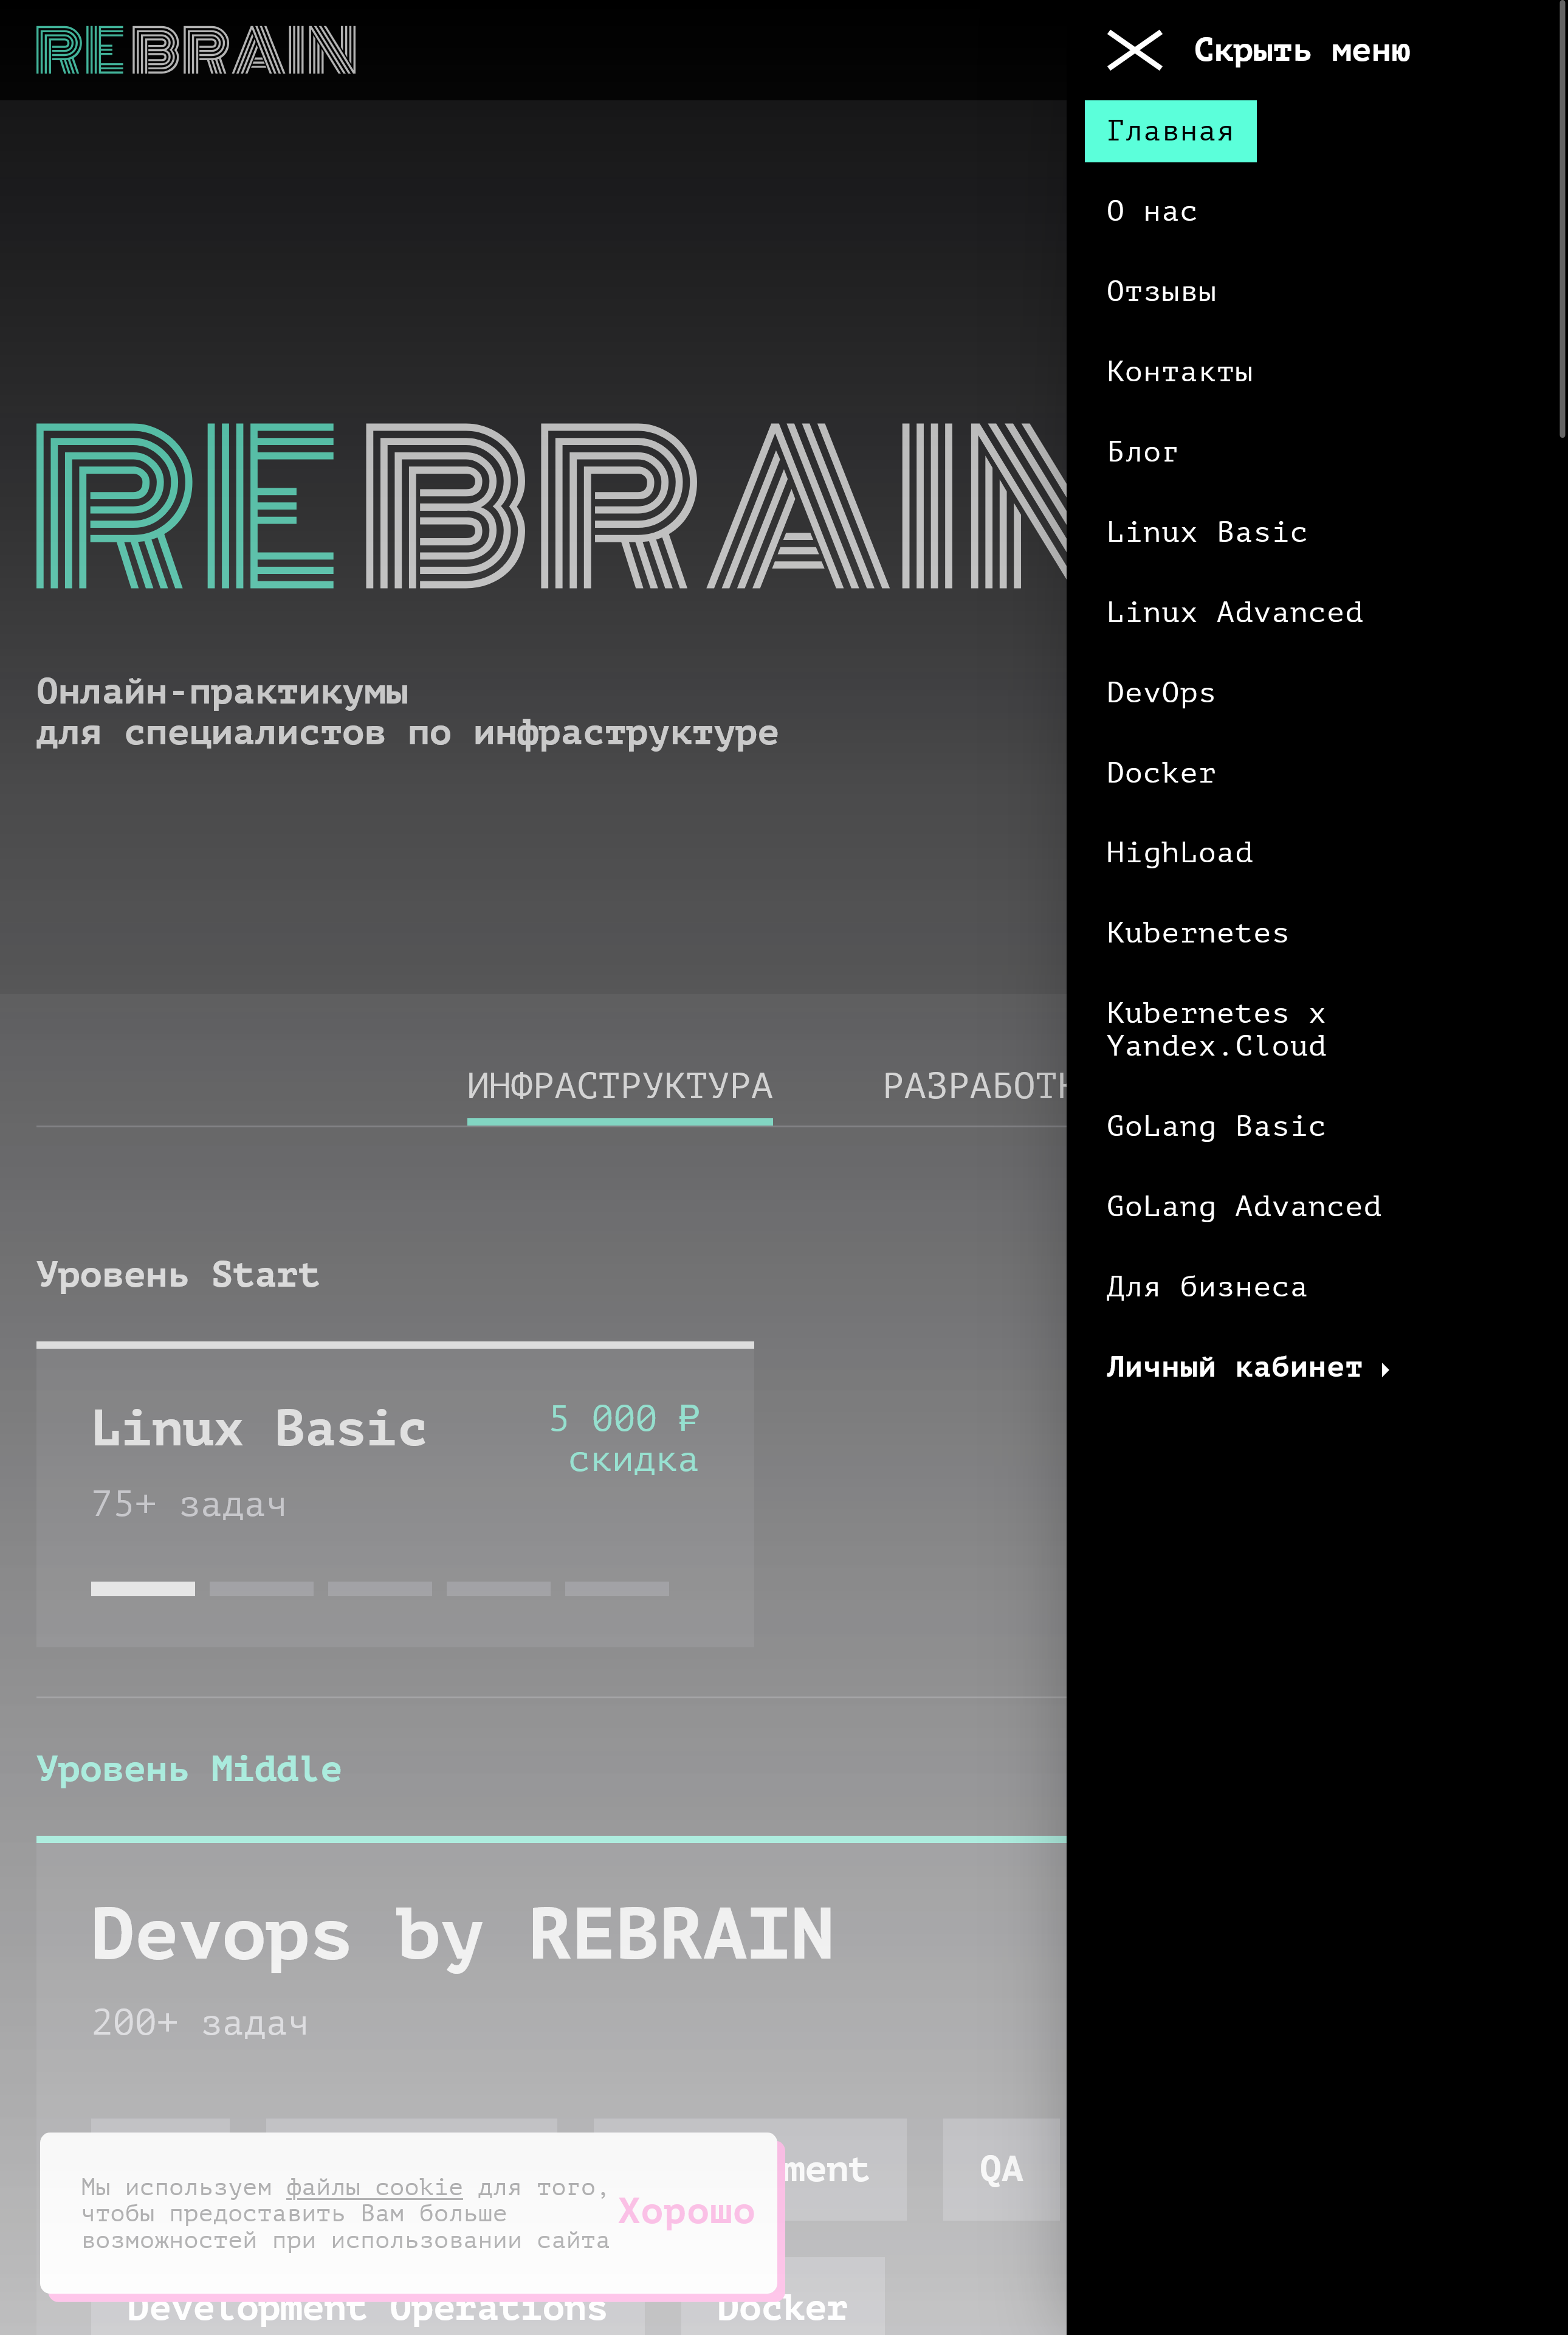1568x2335 pixels.
Task: Open the Docker course link
Action: (1161, 772)
